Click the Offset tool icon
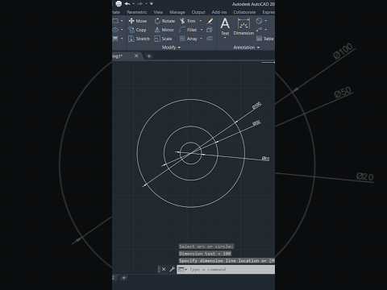 coord(210,39)
